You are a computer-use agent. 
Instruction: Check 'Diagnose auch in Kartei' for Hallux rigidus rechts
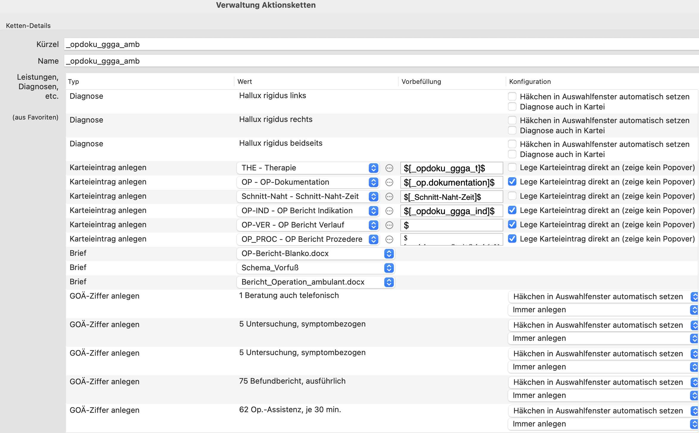tap(512, 130)
